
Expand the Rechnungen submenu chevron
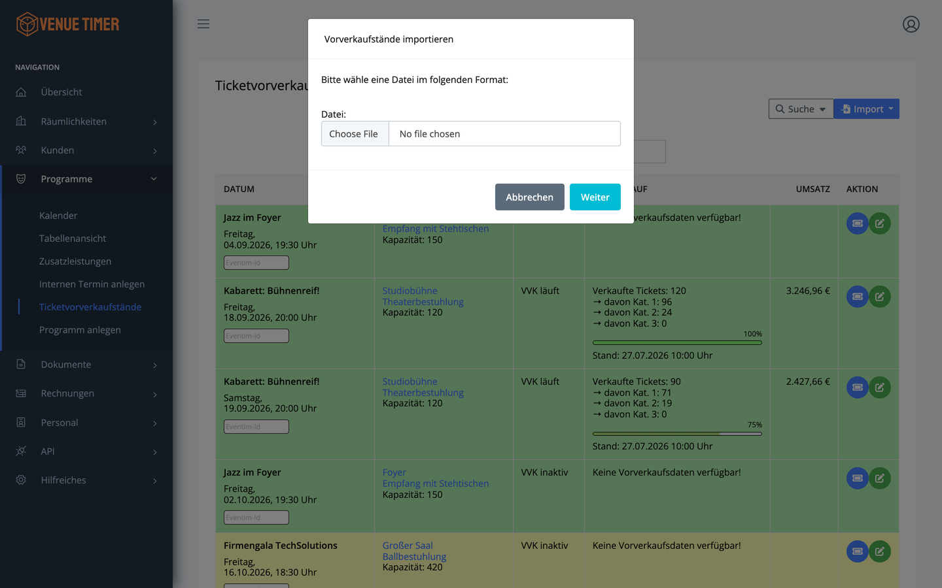click(155, 394)
